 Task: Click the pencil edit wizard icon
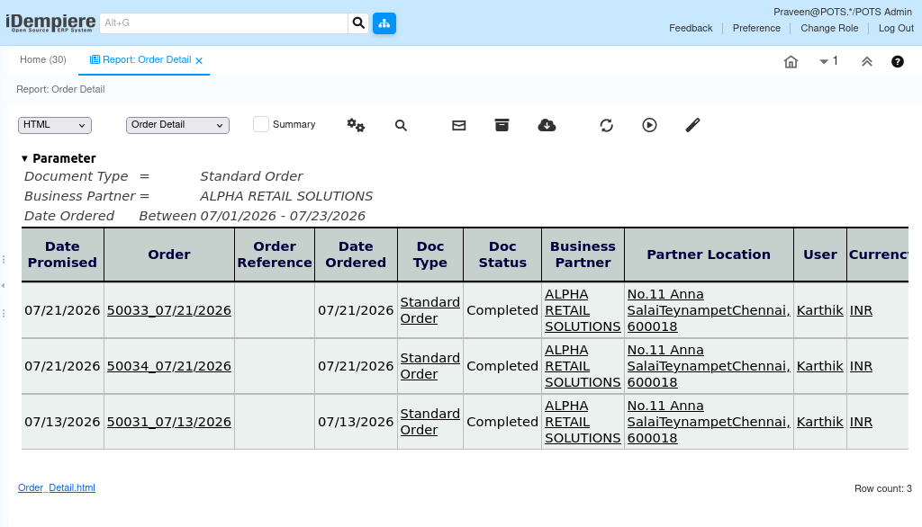692,125
